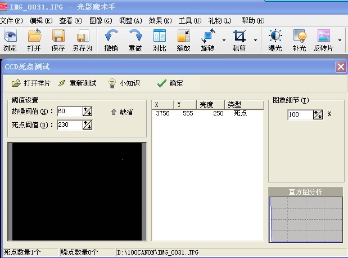Click the 撤销 (Undo) arrow icon
The image size is (348, 258).
point(111,37)
